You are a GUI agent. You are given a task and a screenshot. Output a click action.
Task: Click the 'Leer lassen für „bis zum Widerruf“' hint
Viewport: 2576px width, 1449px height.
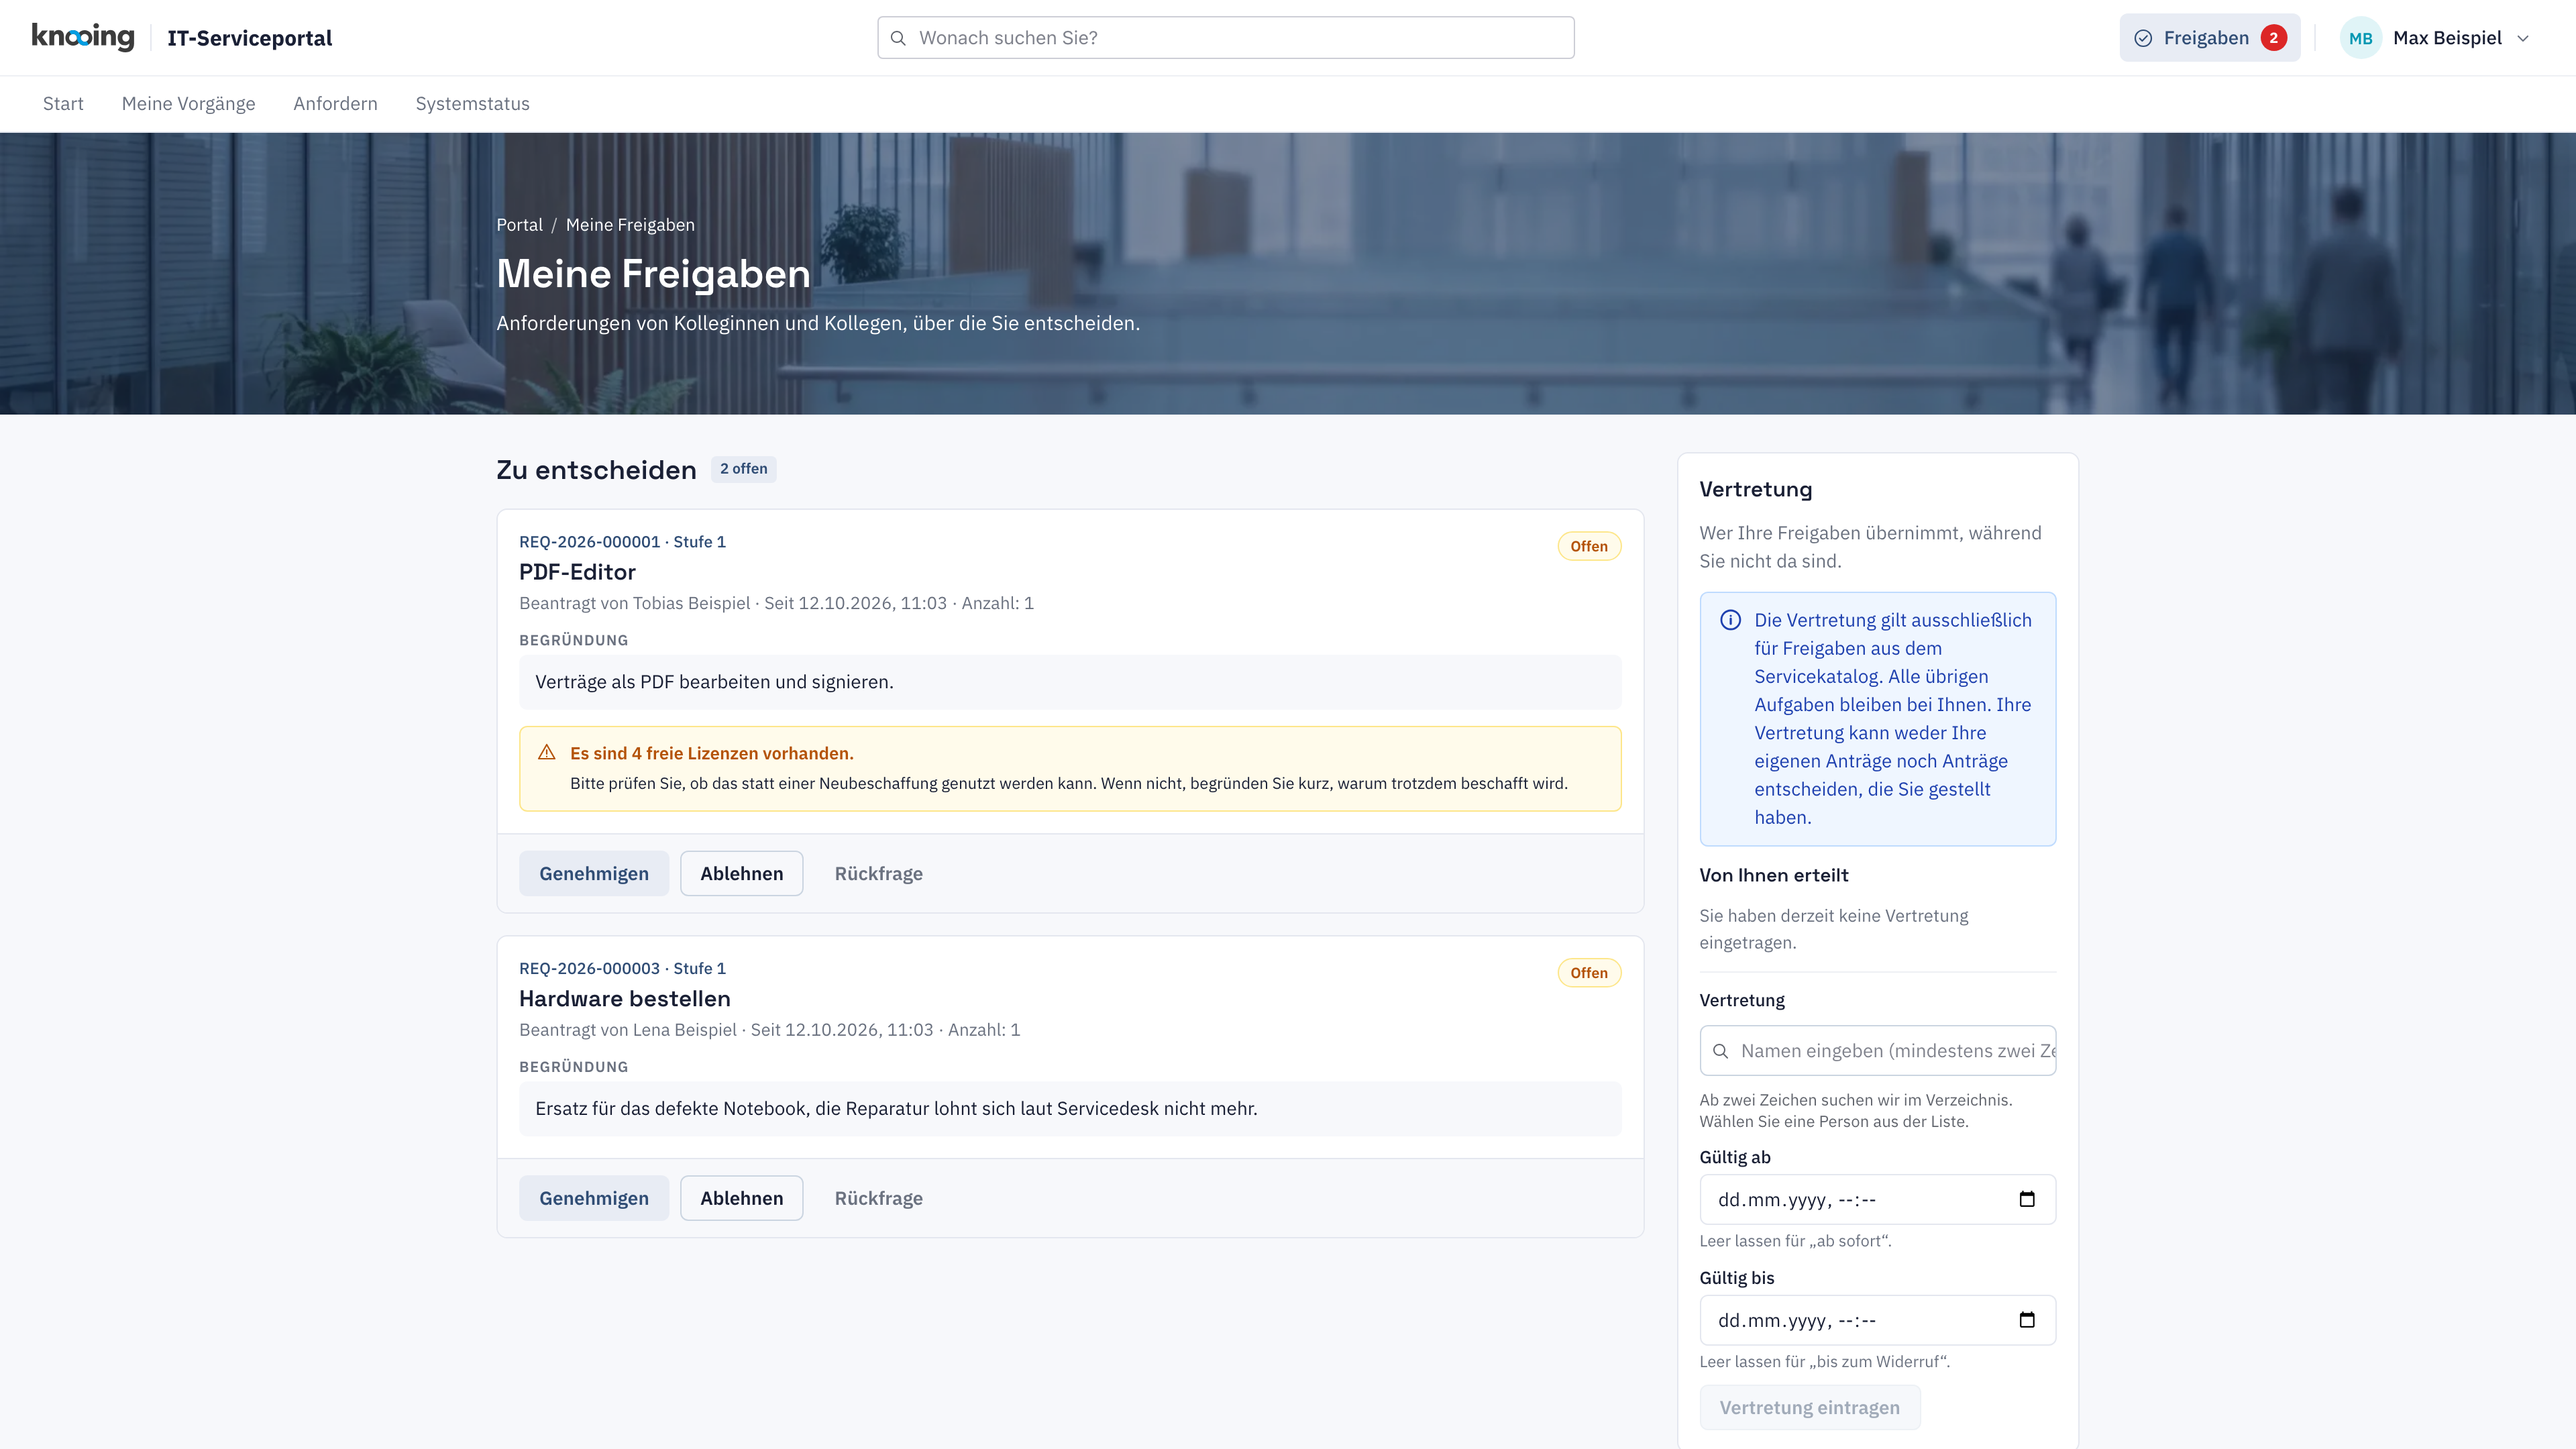tap(1824, 1362)
